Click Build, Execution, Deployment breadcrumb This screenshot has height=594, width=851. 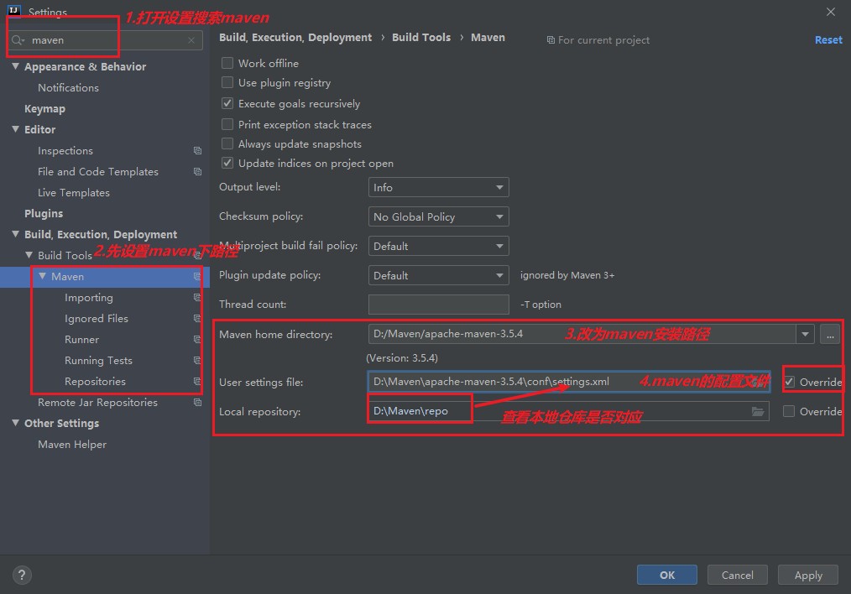pyautogui.click(x=295, y=38)
